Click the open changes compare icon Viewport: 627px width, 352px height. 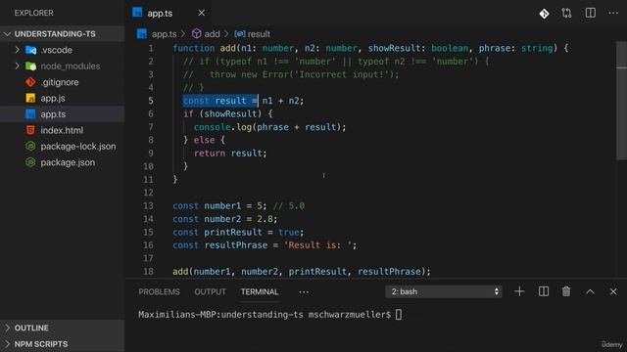click(566, 13)
